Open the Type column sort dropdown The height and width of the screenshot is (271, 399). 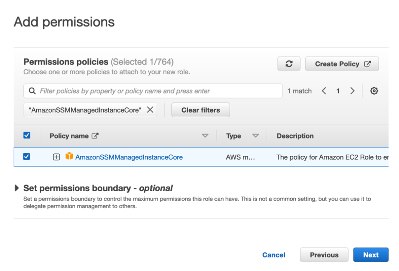pyautogui.click(x=256, y=136)
